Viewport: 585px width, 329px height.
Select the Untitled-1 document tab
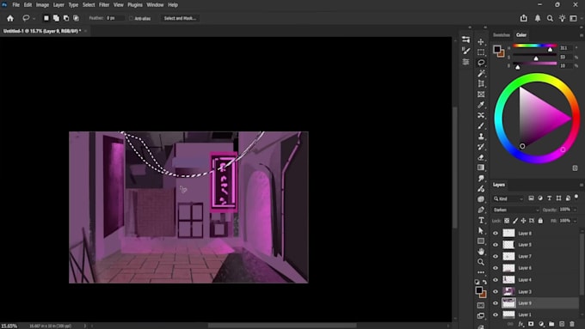point(42,31)
